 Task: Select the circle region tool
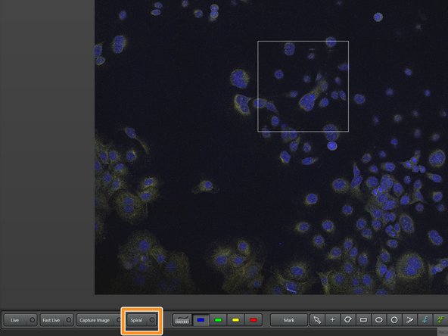(394, 320)
